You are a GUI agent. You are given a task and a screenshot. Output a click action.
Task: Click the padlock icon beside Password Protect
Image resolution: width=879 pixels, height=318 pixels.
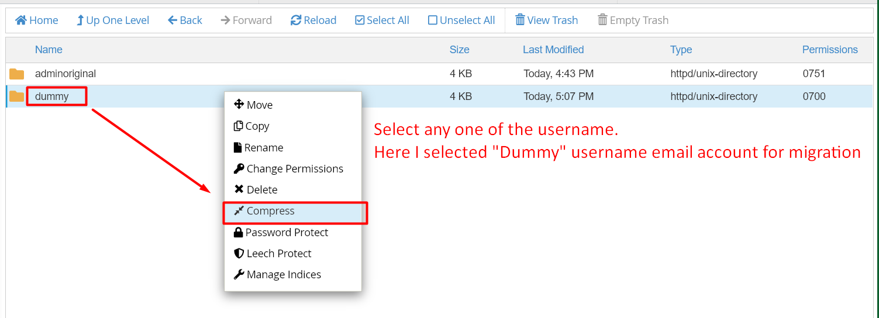coord(238,232)
